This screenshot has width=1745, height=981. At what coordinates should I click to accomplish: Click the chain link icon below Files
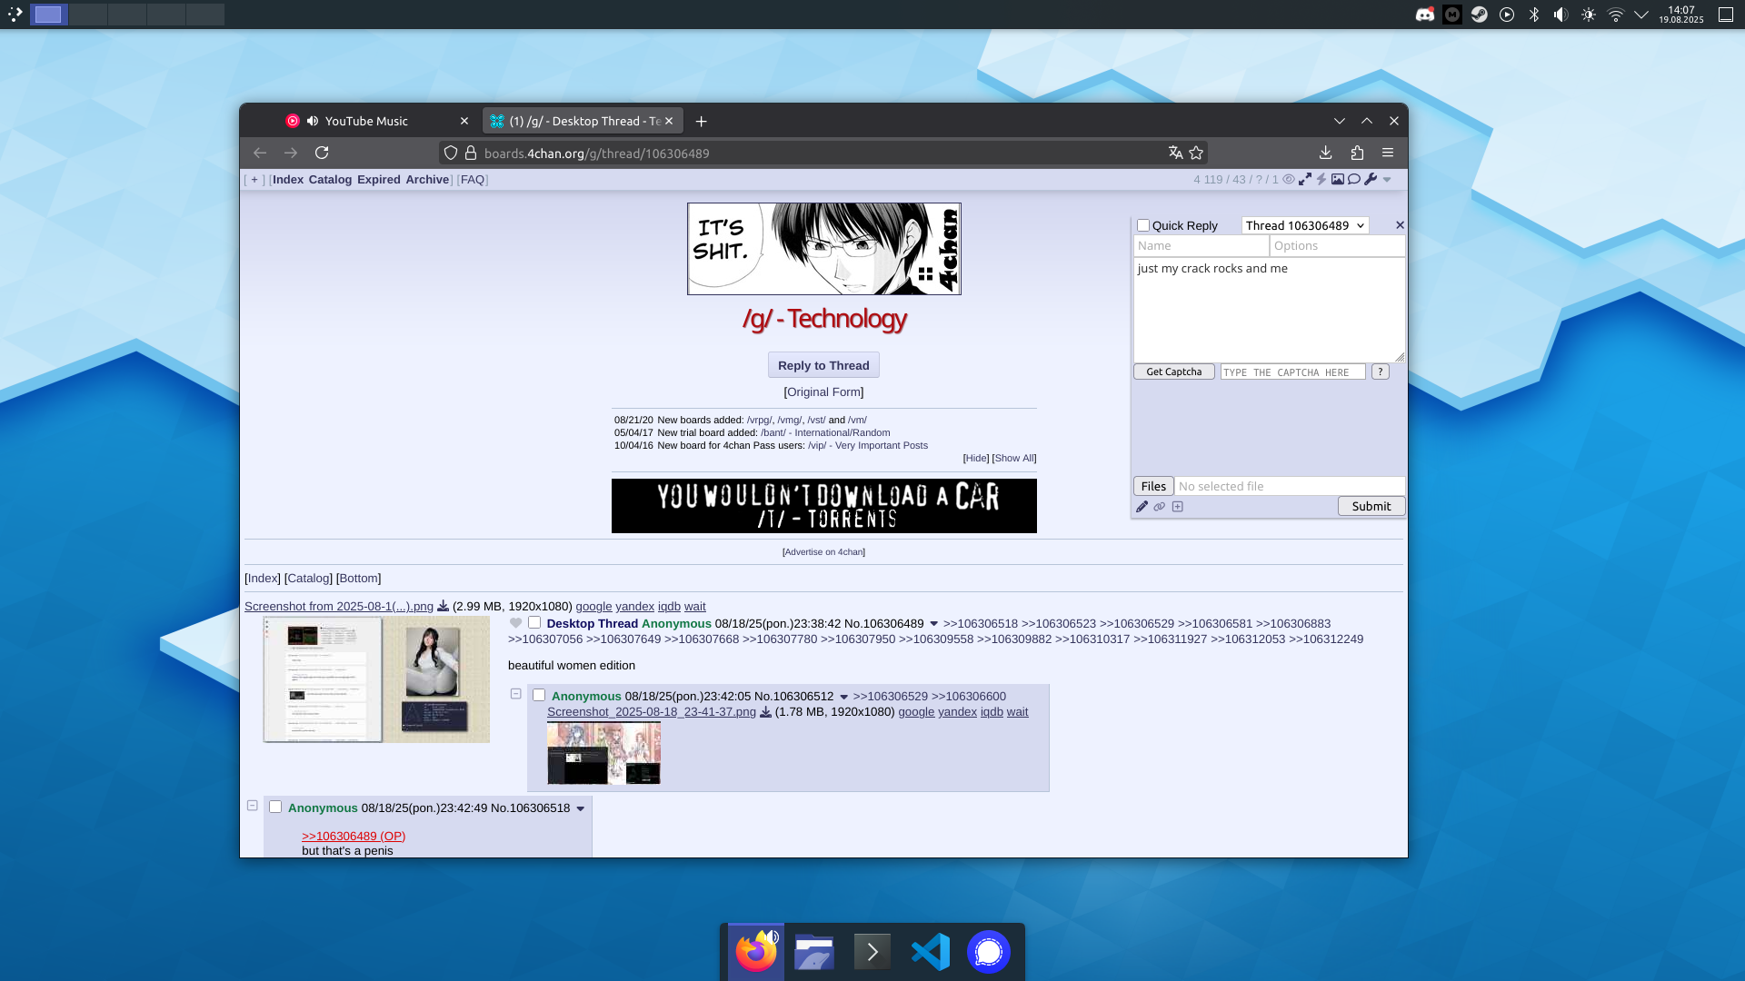[1160, 507]
